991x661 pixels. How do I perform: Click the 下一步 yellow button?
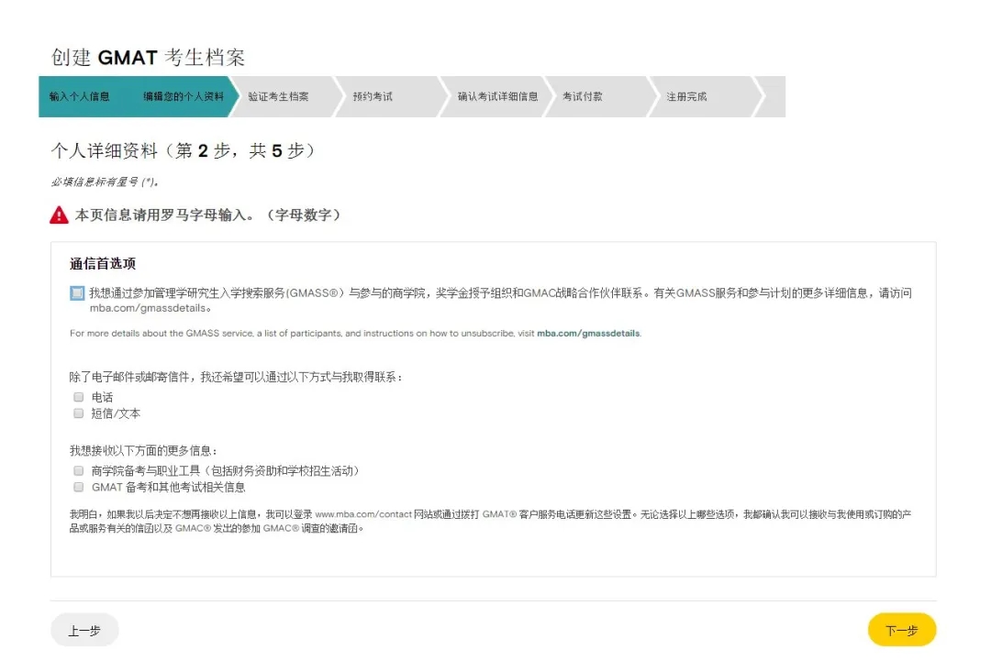(x=901, y=630)
